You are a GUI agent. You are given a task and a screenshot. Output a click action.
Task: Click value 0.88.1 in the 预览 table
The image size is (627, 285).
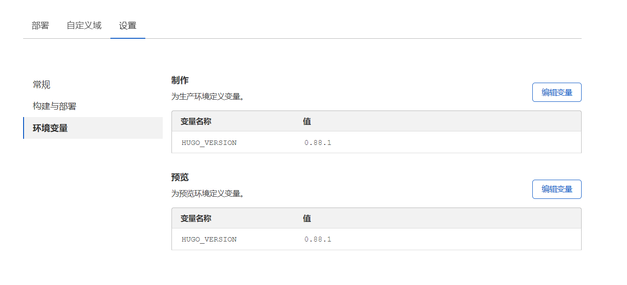click(x=318, y=239)
